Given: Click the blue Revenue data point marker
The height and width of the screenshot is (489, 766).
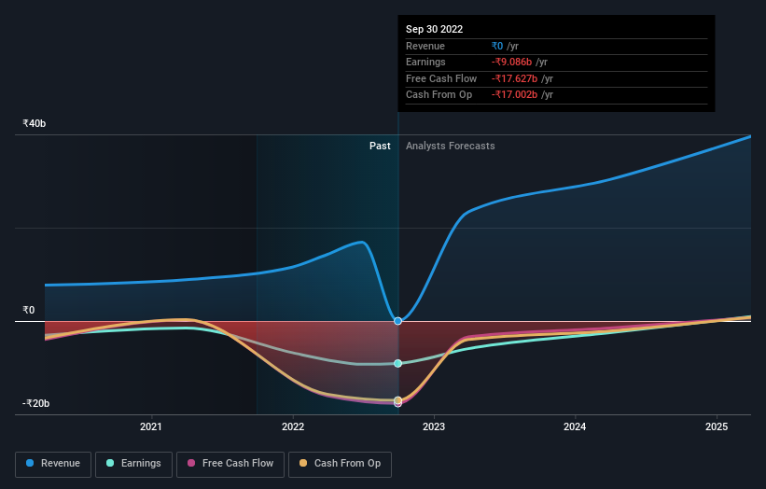Looking at the screenshot, I should pyautogui.click(x=398, y=321).
